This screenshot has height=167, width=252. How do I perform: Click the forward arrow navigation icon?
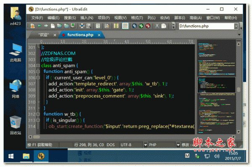point(46,26)
